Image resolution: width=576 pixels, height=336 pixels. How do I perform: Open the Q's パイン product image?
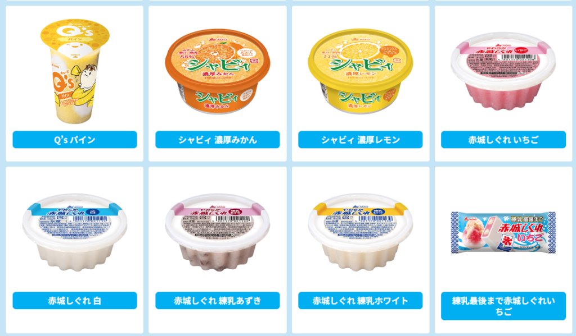click(75, 71)
